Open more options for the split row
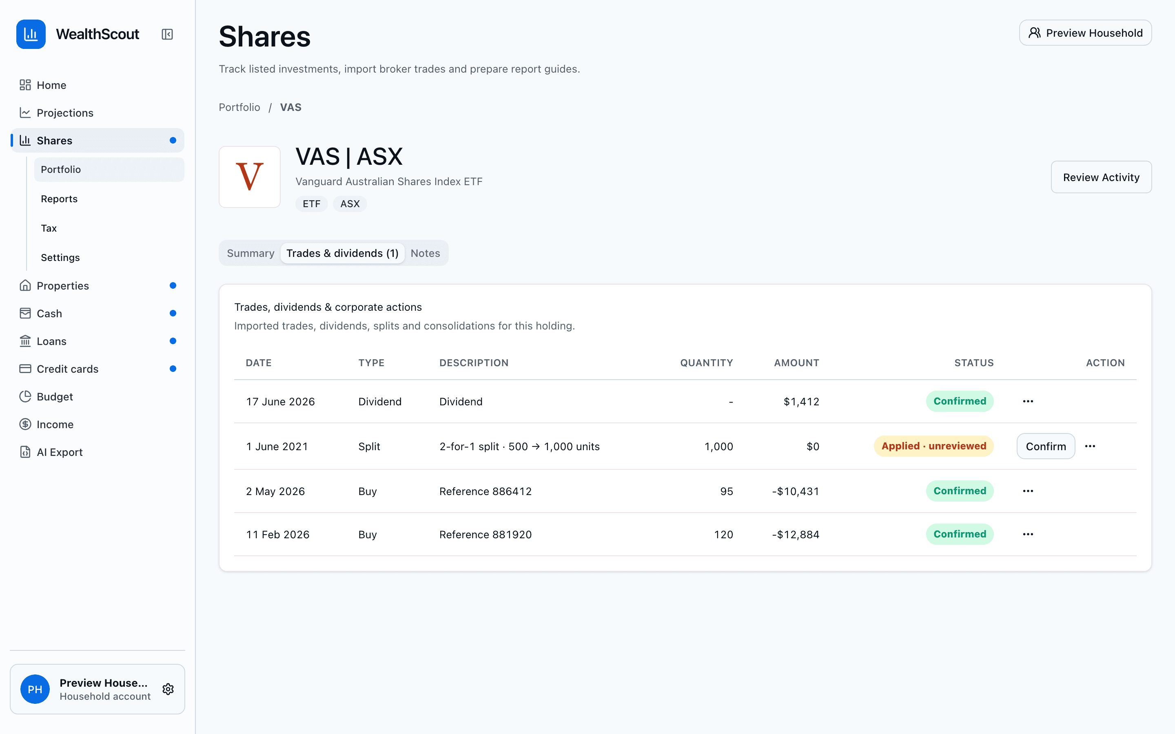The image size is (1175, 734). coord(1090,446)
